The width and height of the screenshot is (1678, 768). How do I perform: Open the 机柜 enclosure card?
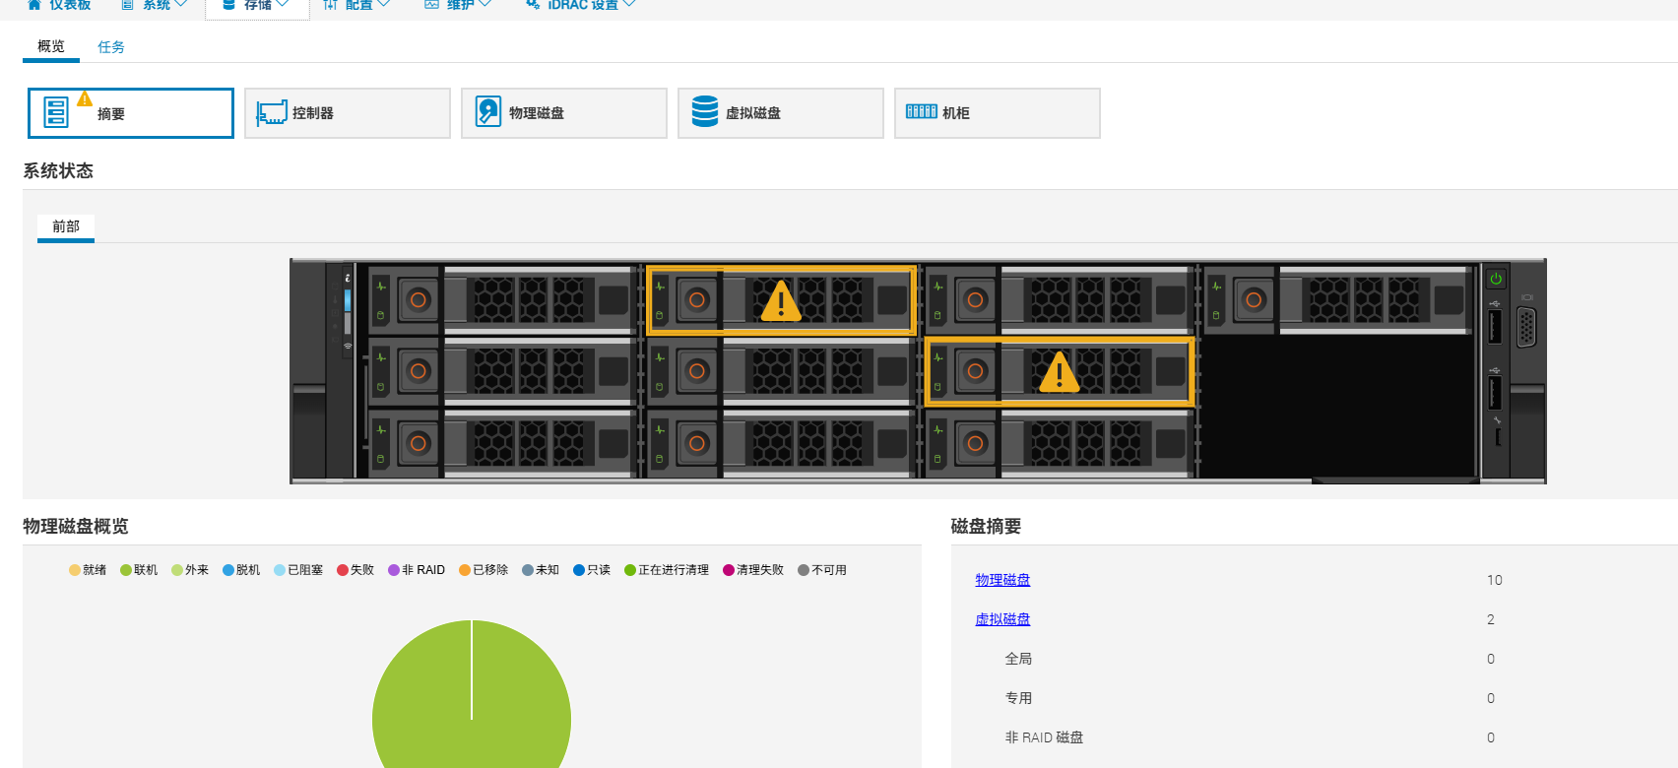[x=998, y=113]
